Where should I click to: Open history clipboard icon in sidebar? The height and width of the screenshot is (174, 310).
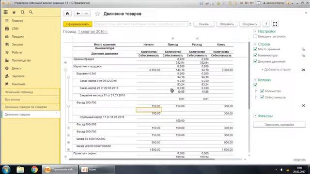[x=22, y=12]
